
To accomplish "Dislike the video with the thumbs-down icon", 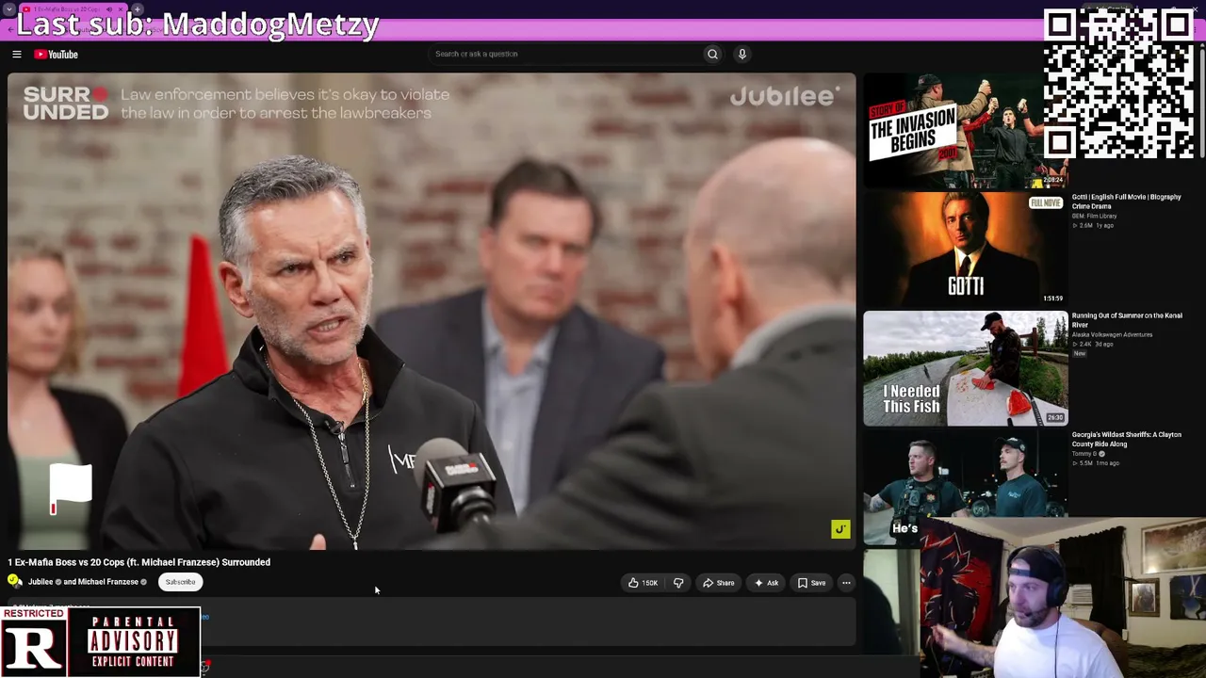I will click(678, 583).
